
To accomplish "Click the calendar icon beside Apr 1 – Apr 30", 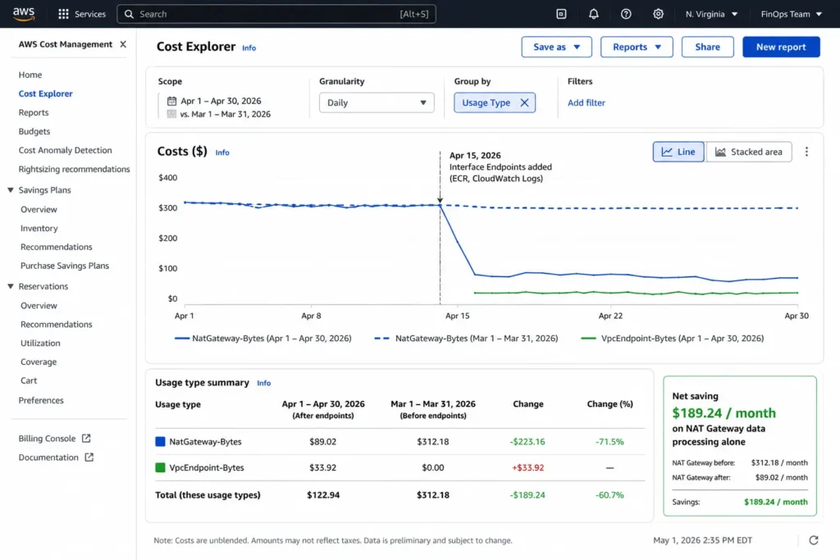I will [x=171, y=101].
